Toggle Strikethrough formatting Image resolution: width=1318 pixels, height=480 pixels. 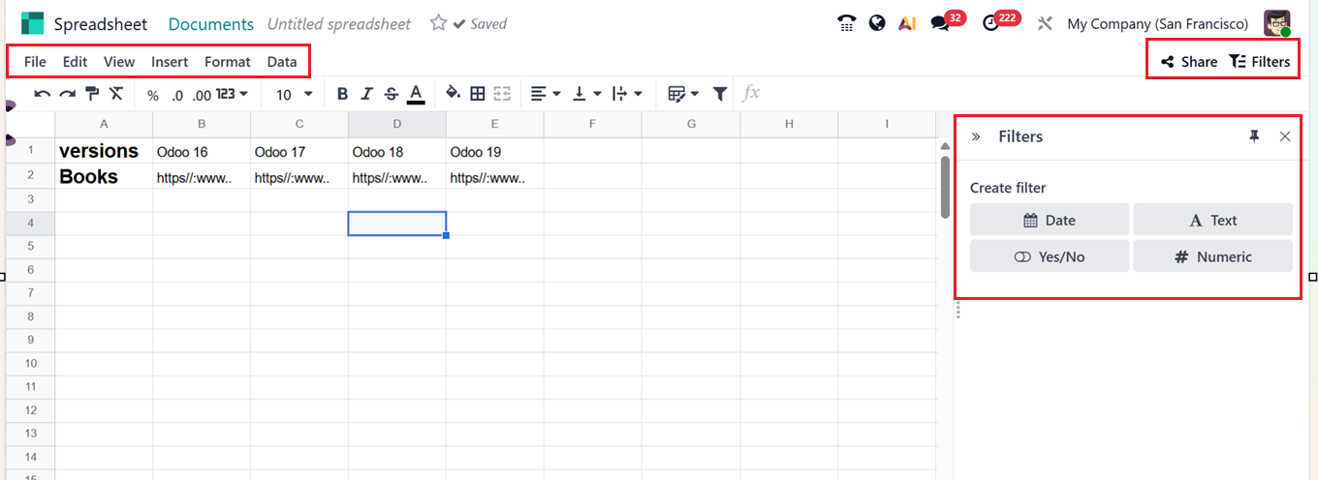point(391,94)
